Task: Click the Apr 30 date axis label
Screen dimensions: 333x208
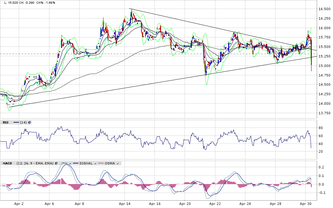Action: (x=306, y=204)
